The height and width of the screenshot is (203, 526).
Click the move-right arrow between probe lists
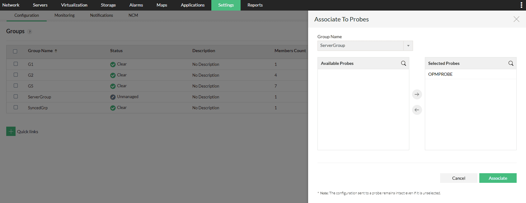pos(417,94)
